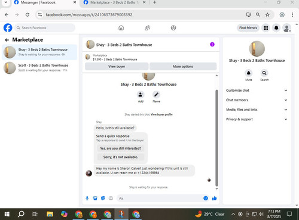
Task: Open conversation information purple icon
Action: click(212, 44)
